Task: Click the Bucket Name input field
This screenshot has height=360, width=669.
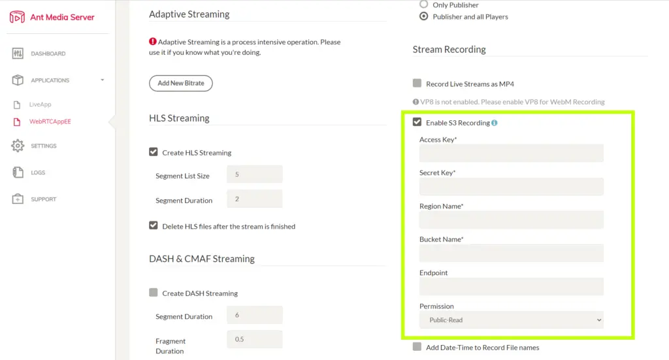Action: [x=511, y=253]
